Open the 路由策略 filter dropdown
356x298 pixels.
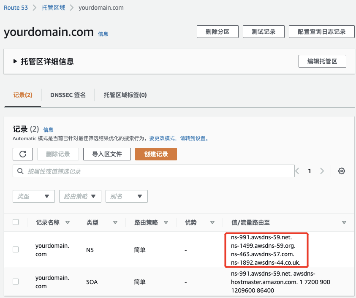click(x=80, y=196)
